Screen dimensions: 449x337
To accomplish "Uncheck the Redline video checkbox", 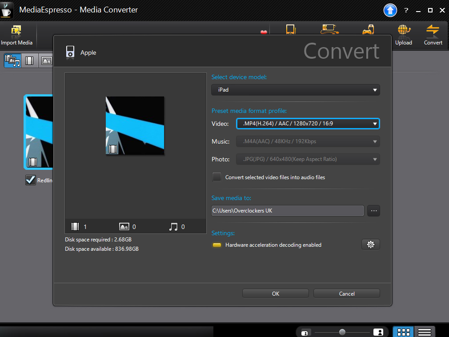I will tap(31, 180).
